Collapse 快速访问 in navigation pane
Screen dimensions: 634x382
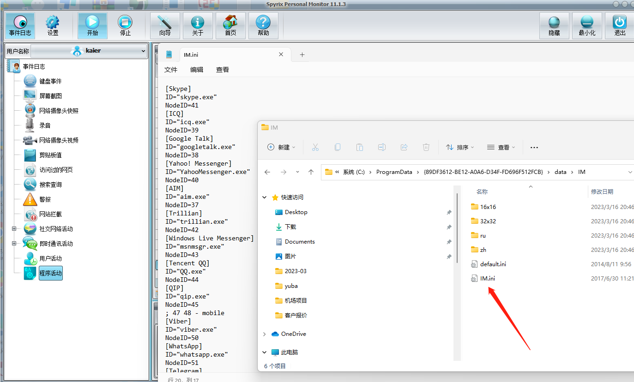(265, 197)
